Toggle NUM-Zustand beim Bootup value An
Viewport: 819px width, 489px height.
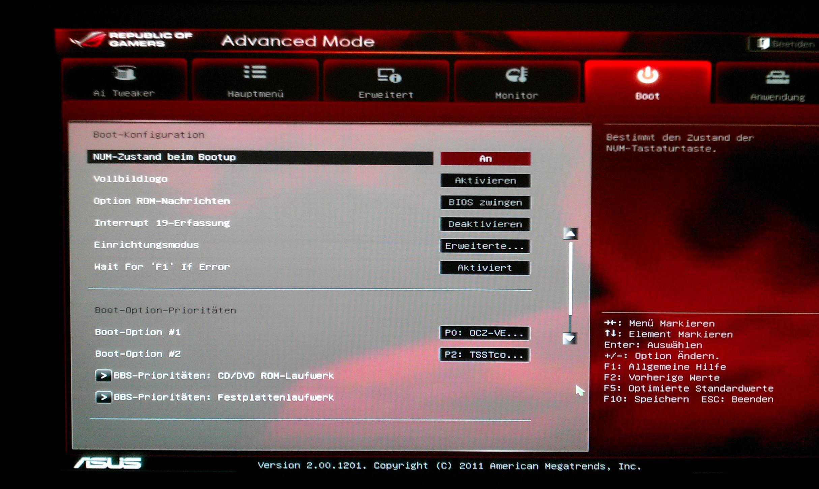pos(485,159)
